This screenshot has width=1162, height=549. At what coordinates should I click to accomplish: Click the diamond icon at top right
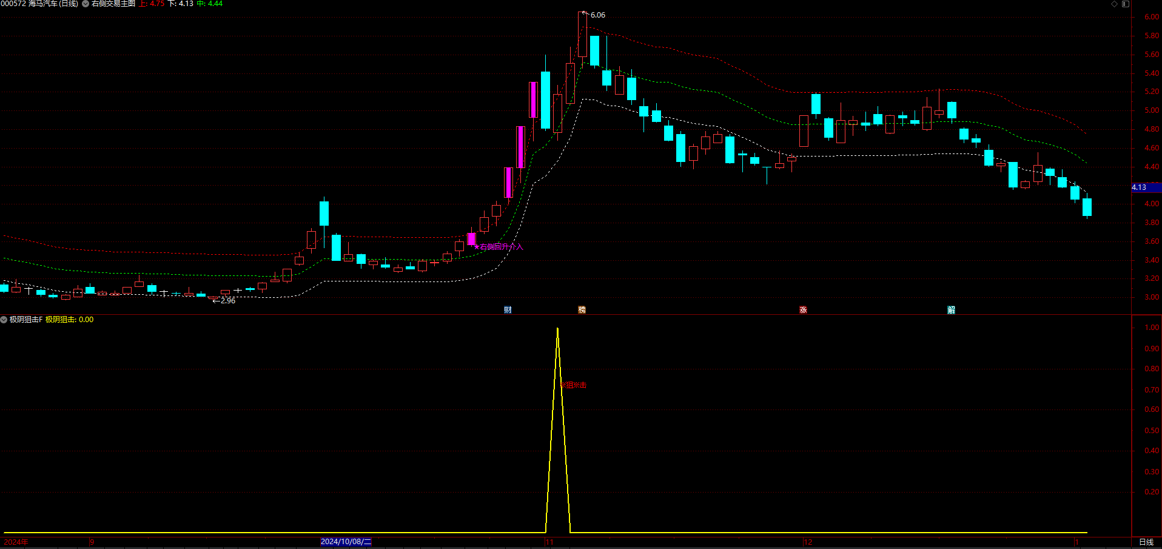coord(1114,4)
